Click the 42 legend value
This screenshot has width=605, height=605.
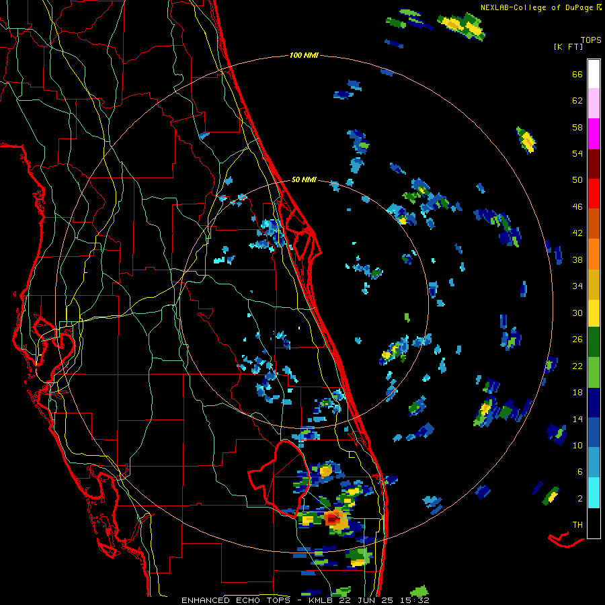click(577, 233)
